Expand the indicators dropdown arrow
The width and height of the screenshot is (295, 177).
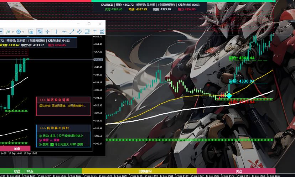click(13, 32)
